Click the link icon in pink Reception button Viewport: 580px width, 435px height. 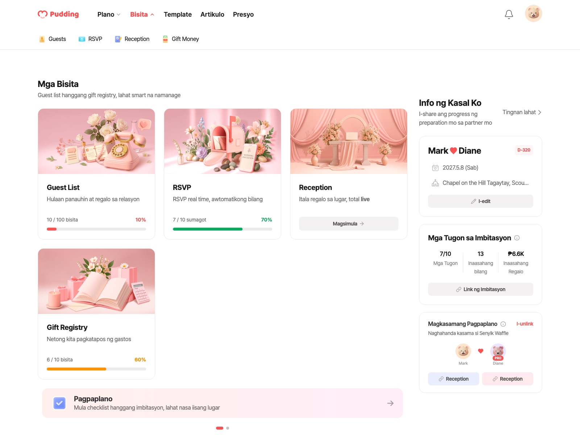(x=495, y=379)
